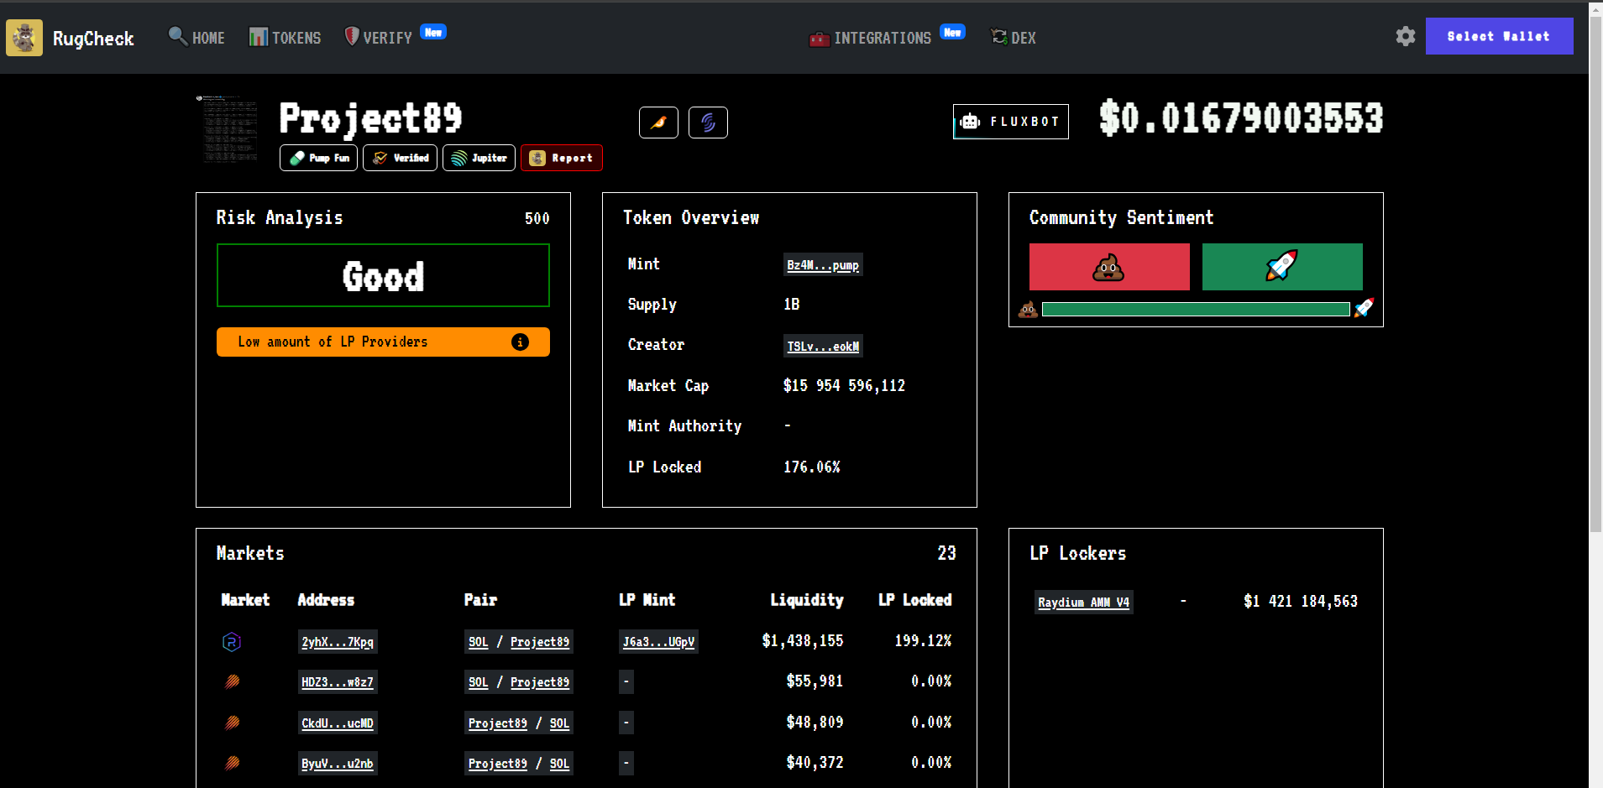Open the creator address TSLv...eokM
The width and height of the screenshot is (1603, 788).
(823, 346)
